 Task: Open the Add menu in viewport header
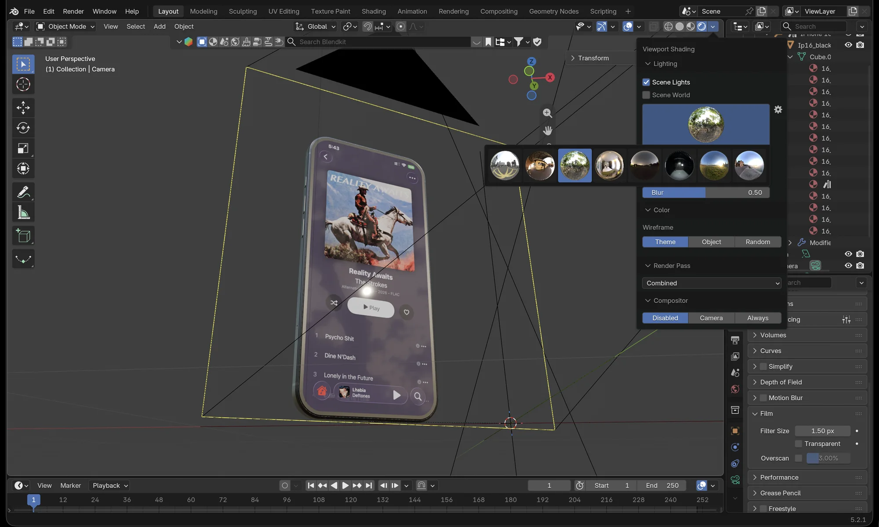(160, 26)
